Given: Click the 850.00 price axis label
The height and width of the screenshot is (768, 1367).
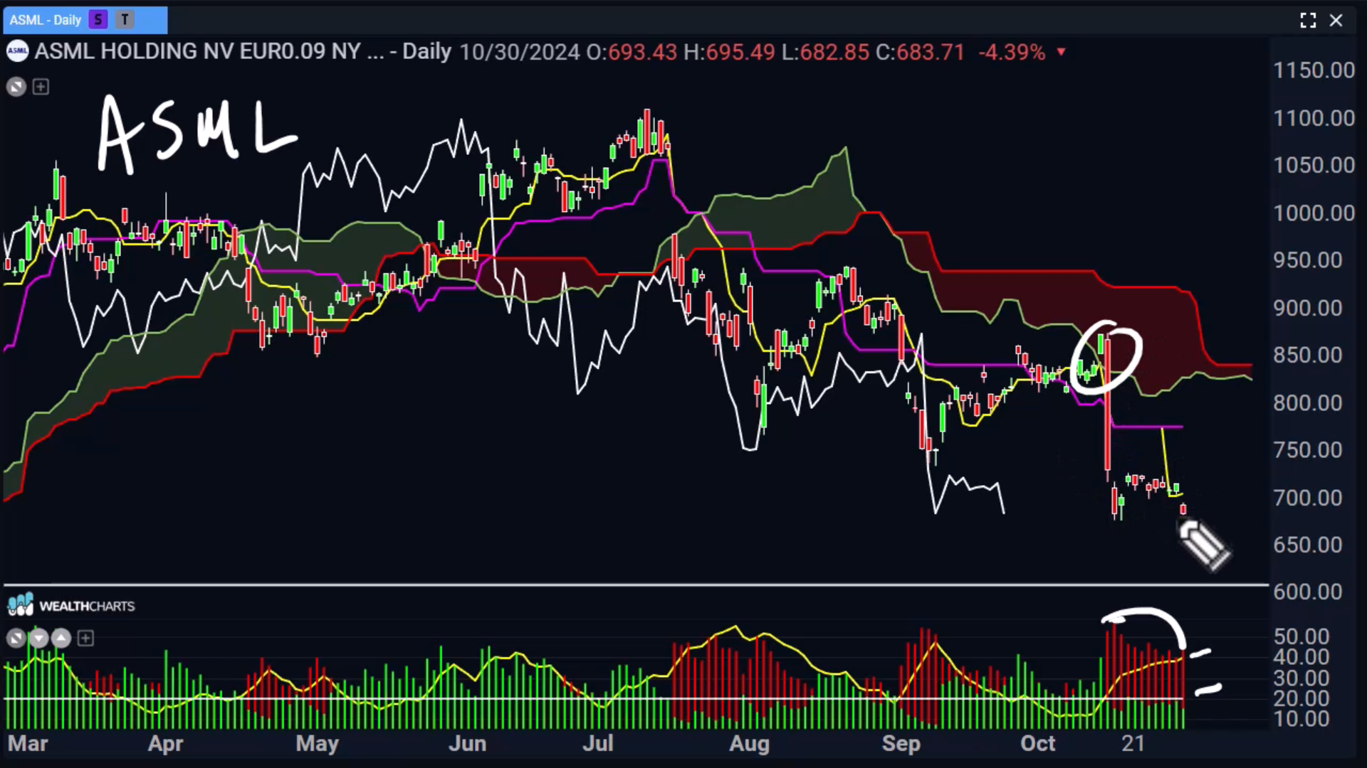Looking at the screenshot, I should pos(1307,355).
